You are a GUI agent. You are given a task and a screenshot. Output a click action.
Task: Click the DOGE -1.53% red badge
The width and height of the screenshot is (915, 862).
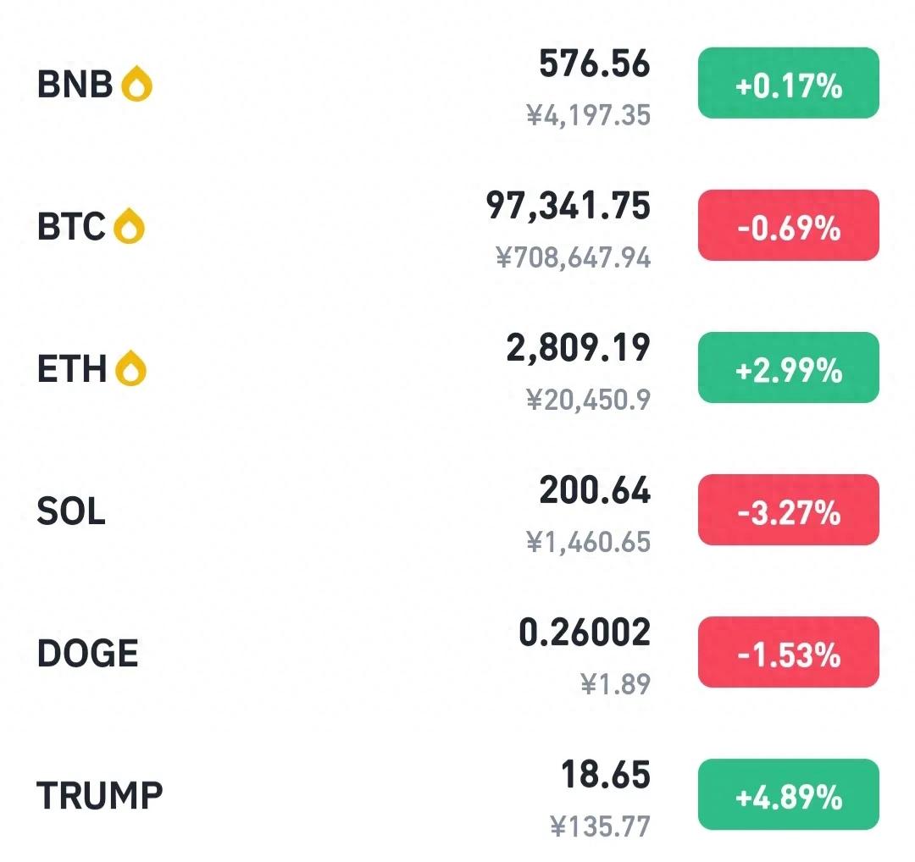pyautogui.click(x=789, y=652)
